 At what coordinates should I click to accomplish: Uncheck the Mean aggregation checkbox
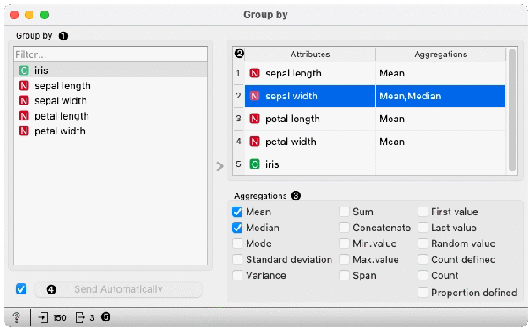pos(237,212)
